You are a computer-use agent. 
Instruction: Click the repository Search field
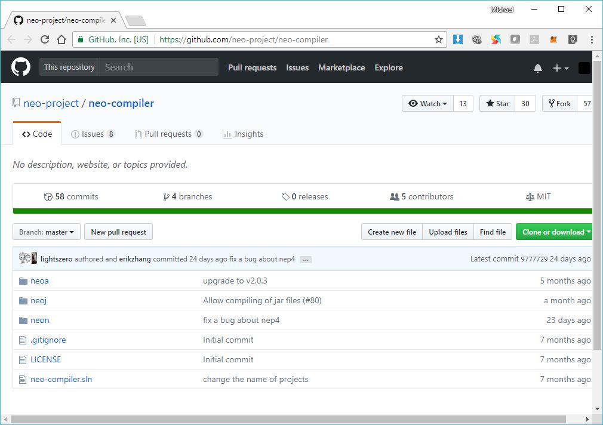click(159, 67)
